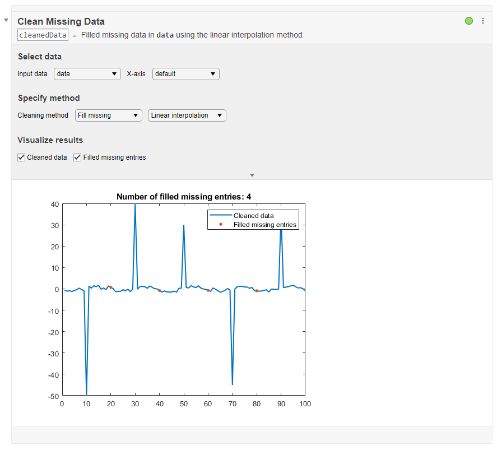The height and width of the screenshot is (450, 497).
Task: Click the green status indicator circle
Action: pyautogui.click(x=469, y=21)
